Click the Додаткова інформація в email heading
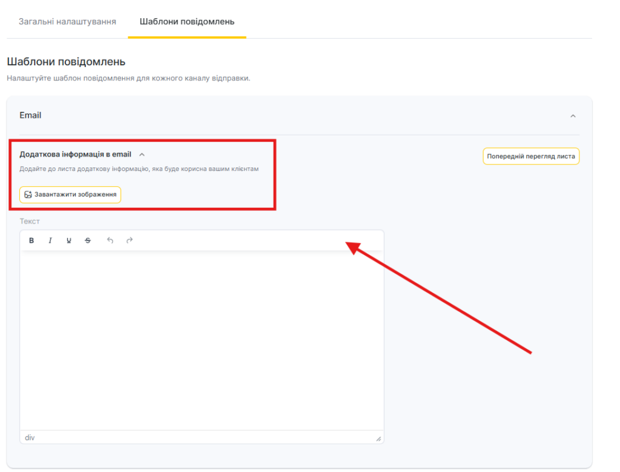Image resolution: width=620 pixels, height=472 pixels. [75, 155]
